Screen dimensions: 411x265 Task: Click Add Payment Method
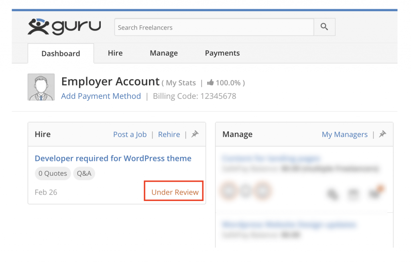click(101, 96)
